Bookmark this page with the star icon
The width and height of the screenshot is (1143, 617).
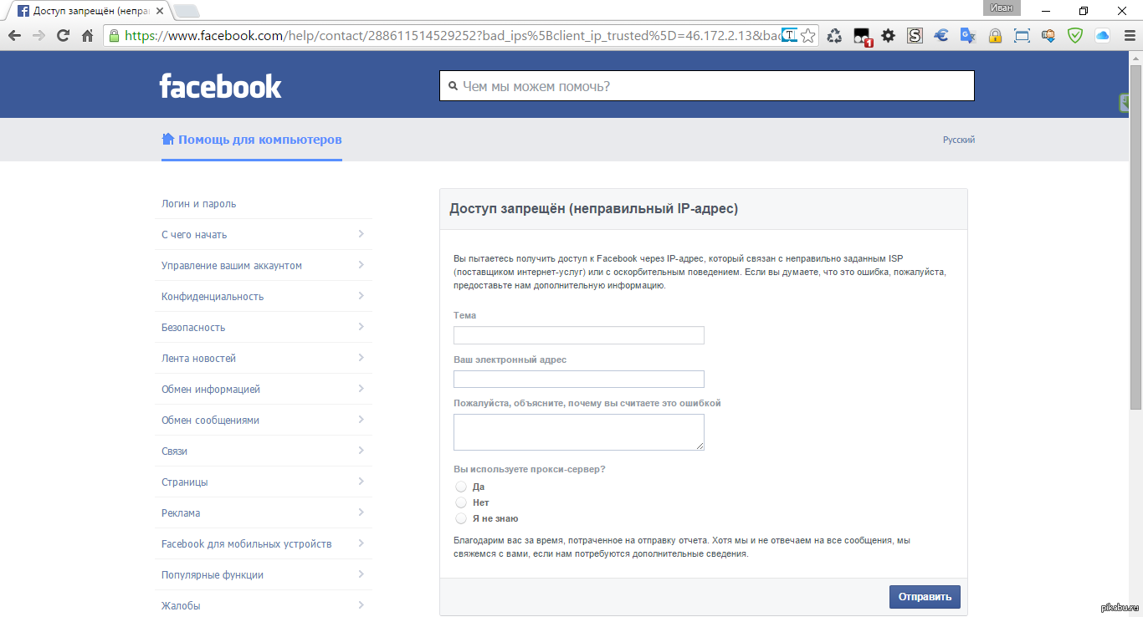807,36
